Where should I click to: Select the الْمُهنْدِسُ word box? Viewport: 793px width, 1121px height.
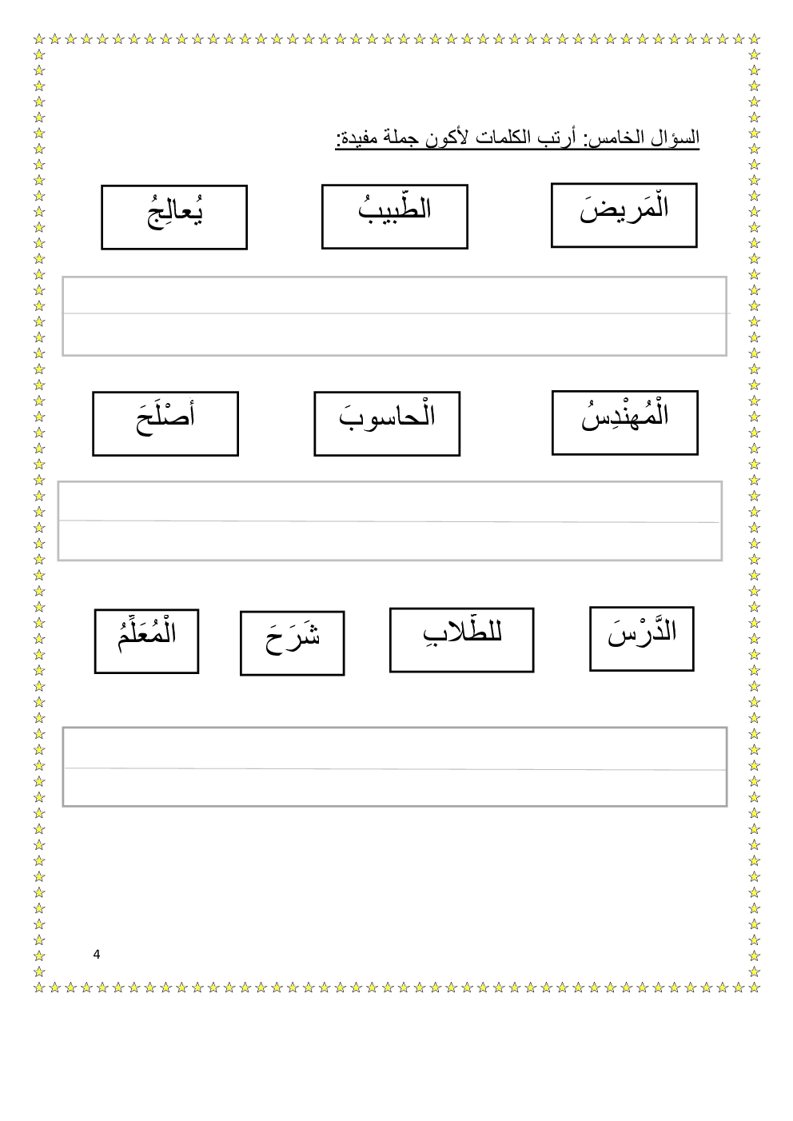(624, 423)
